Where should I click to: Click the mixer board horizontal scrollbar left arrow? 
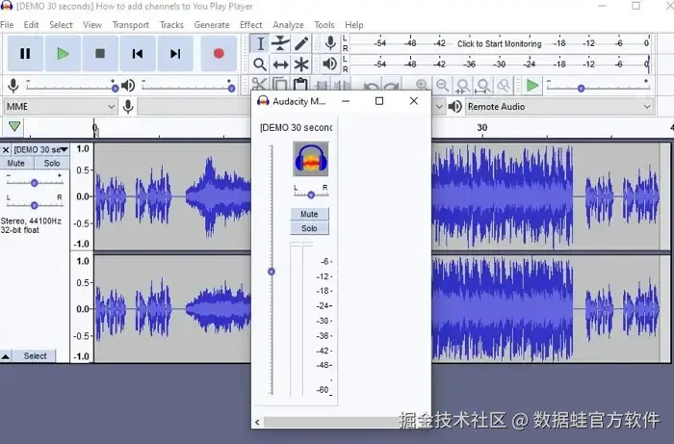[x=257, y=422]
